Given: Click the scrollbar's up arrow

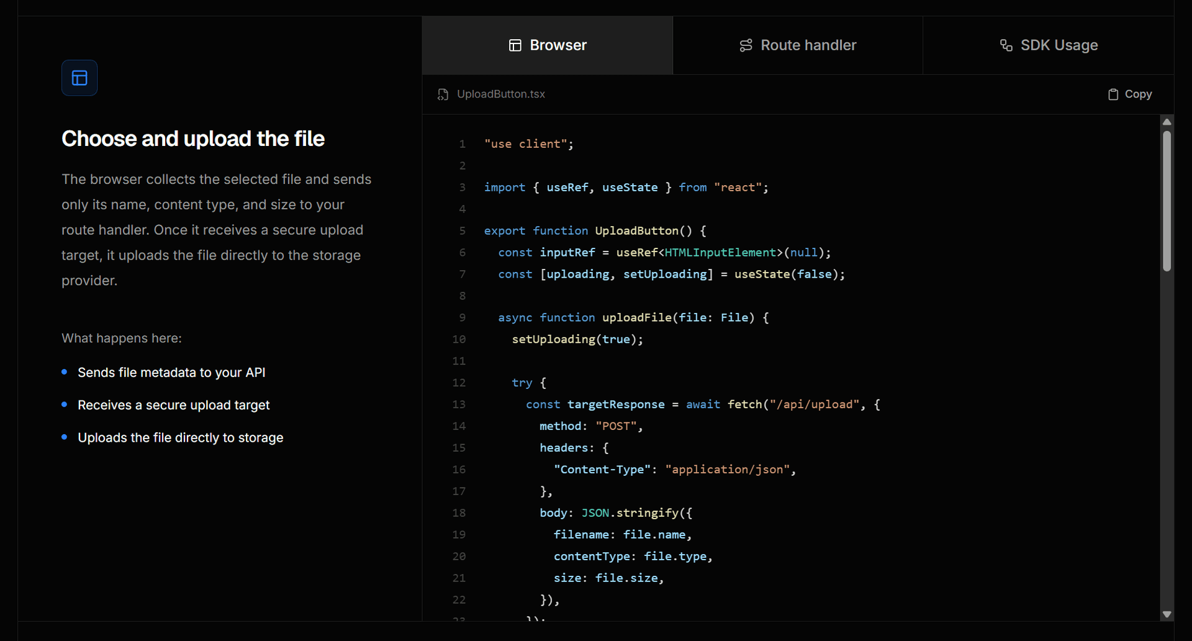Looking at the screenshot, I should point(1167,122).
